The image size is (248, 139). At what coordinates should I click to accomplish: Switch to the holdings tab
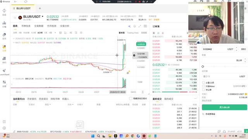click(55, 99)
